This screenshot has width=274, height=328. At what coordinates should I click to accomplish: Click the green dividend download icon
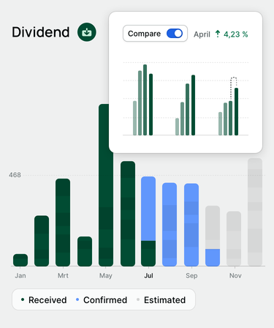[x=87, y=32]
